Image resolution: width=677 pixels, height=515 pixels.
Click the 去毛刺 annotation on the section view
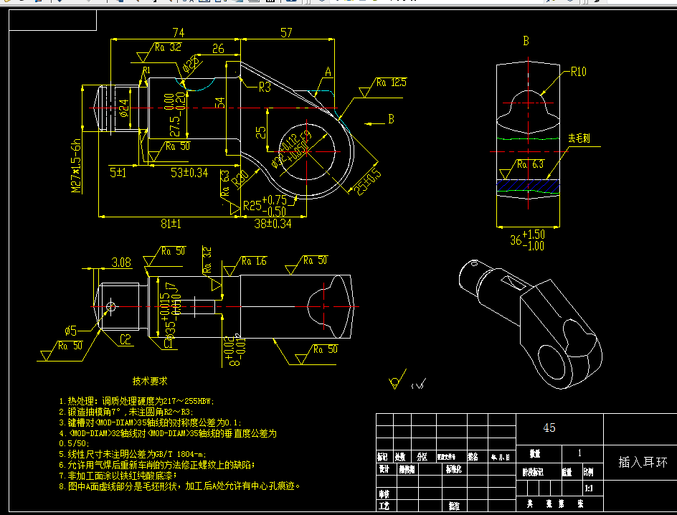(578, 140)
